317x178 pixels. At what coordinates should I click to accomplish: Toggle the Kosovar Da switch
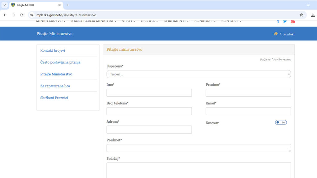click(281, 122)
